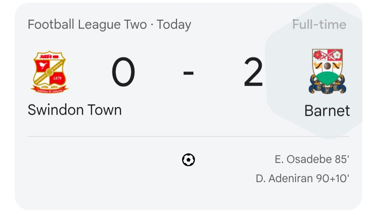
Task: Open the Swindon Town team name
Action: [x=75, y=110]
